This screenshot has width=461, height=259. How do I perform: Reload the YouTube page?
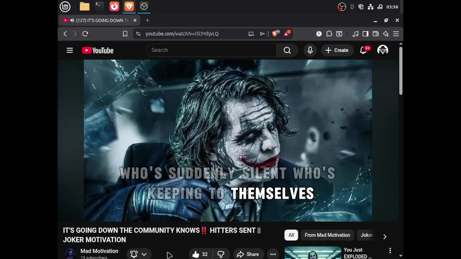[85, 34]
